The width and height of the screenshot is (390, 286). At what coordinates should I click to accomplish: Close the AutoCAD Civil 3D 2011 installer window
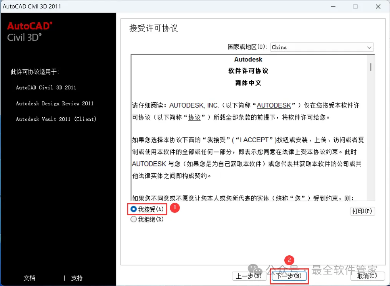click(x=378, y=7)
